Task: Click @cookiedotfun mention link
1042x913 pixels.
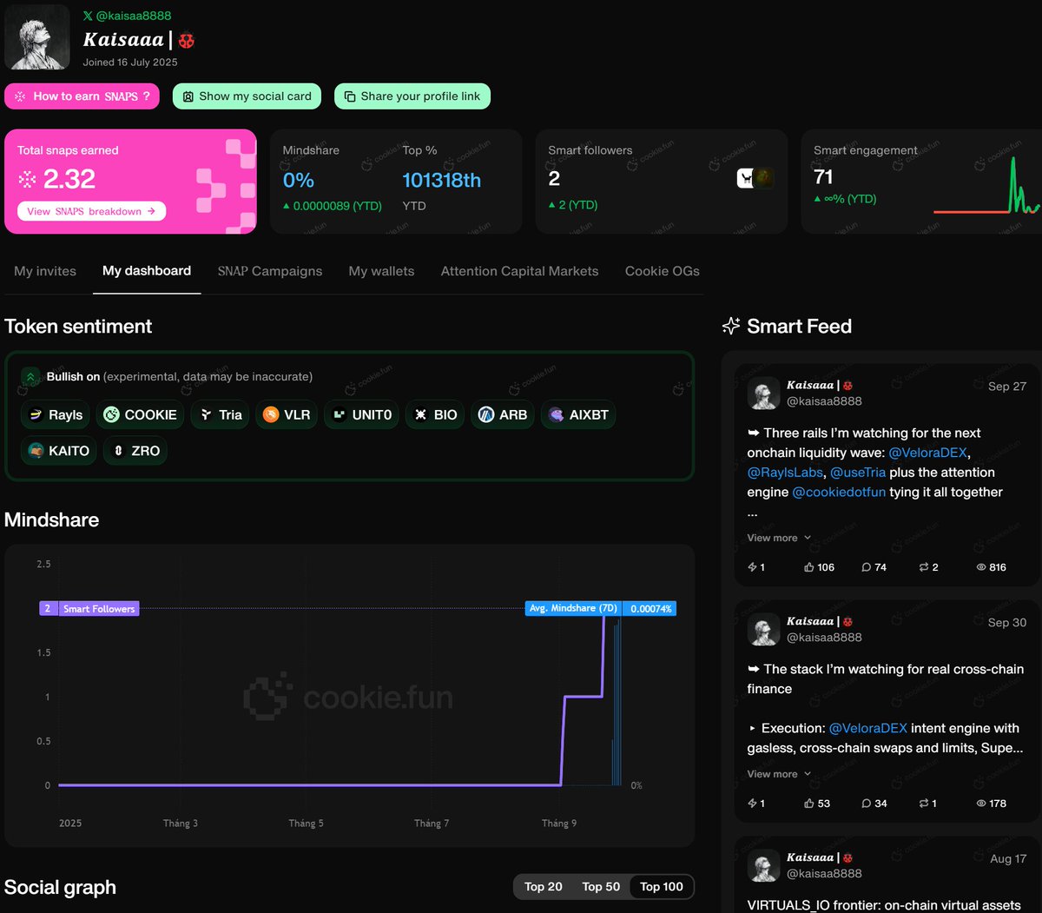Action: click(x=839, y=492)
